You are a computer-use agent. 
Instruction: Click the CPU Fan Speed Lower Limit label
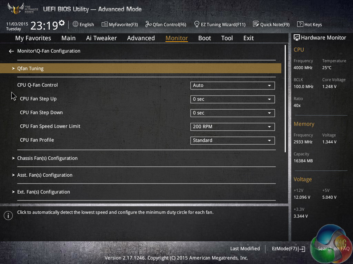point(50,126)
